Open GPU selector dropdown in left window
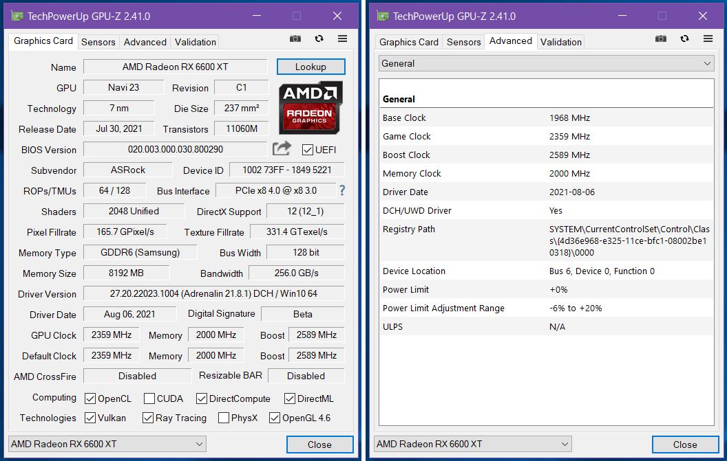Image resolution: width=727 pixels, height=461 pixels. pos(107,444)
